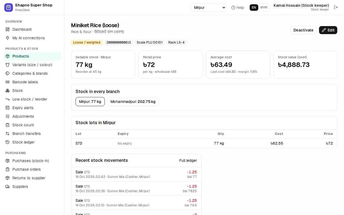Switch language to EN
Viewport: 344px width, 215px height.
click(254, 8)
